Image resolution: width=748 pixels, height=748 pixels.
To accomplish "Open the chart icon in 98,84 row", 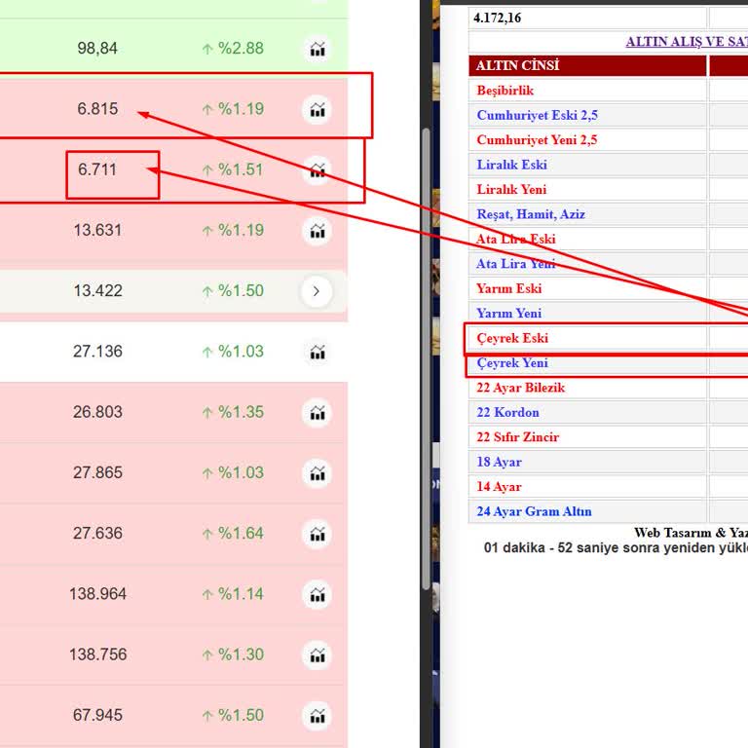I will 318,49.
